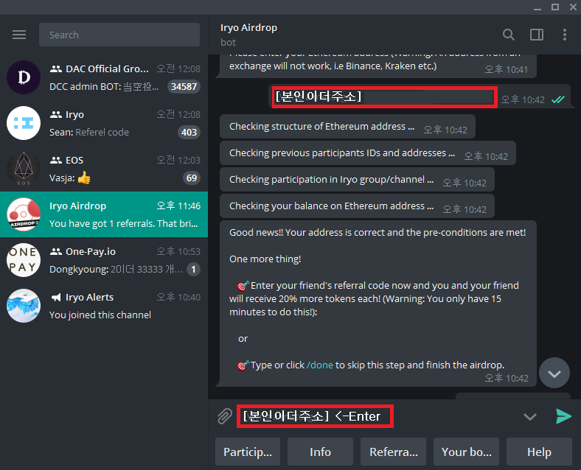Viewport: 581px width, 470px height.
Task: Click the Info bot keyboard button
Action: point(320,452)
